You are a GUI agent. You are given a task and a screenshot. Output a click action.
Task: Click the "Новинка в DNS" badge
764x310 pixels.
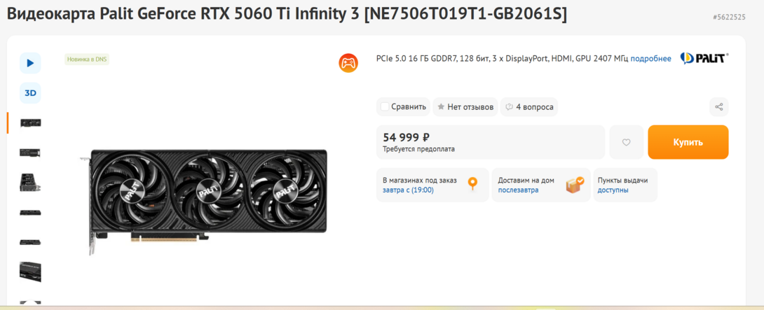[x=87, y=59]
